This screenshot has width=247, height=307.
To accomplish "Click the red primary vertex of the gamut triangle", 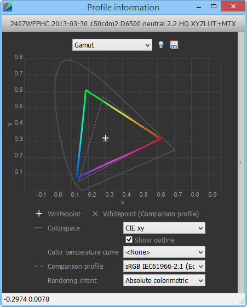I will click(160, 139).
